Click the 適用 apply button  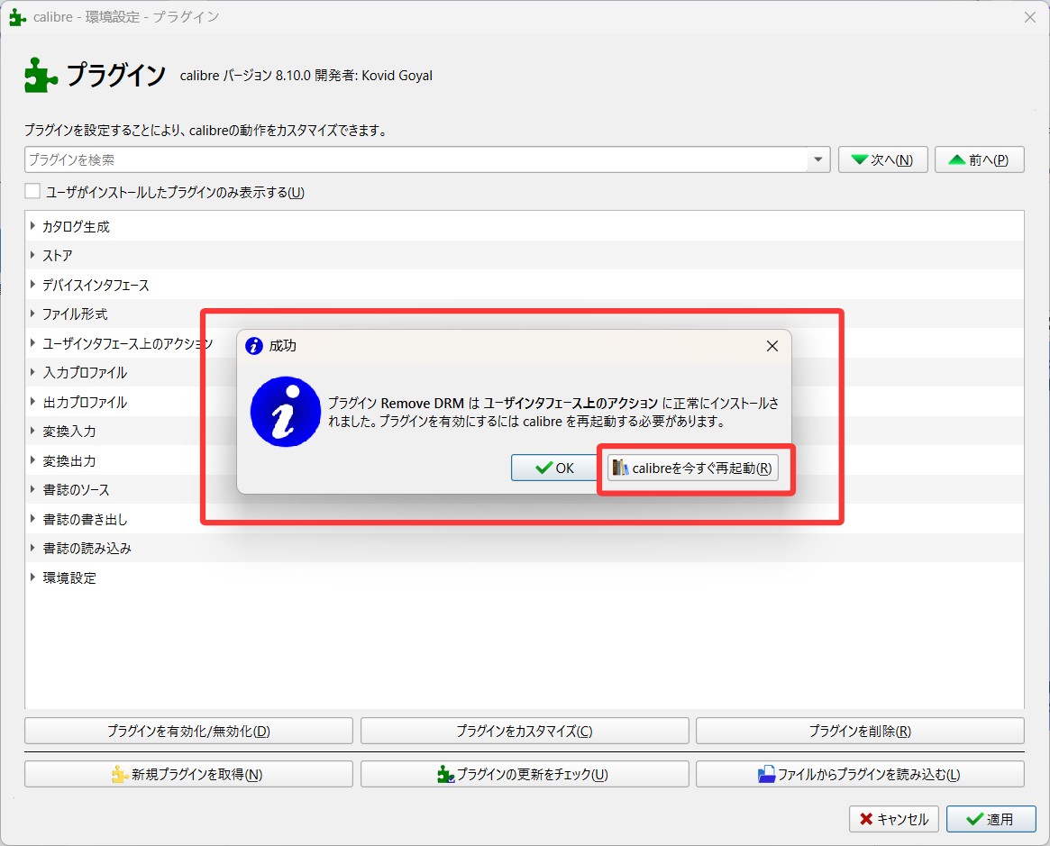point(991,819)
